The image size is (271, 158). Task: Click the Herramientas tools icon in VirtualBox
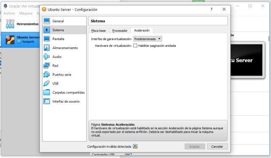point(10,24)
